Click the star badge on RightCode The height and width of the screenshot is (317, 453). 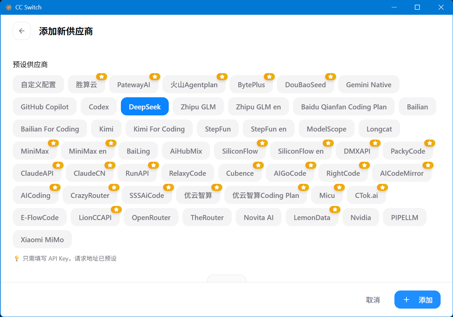tap(364, 165)
